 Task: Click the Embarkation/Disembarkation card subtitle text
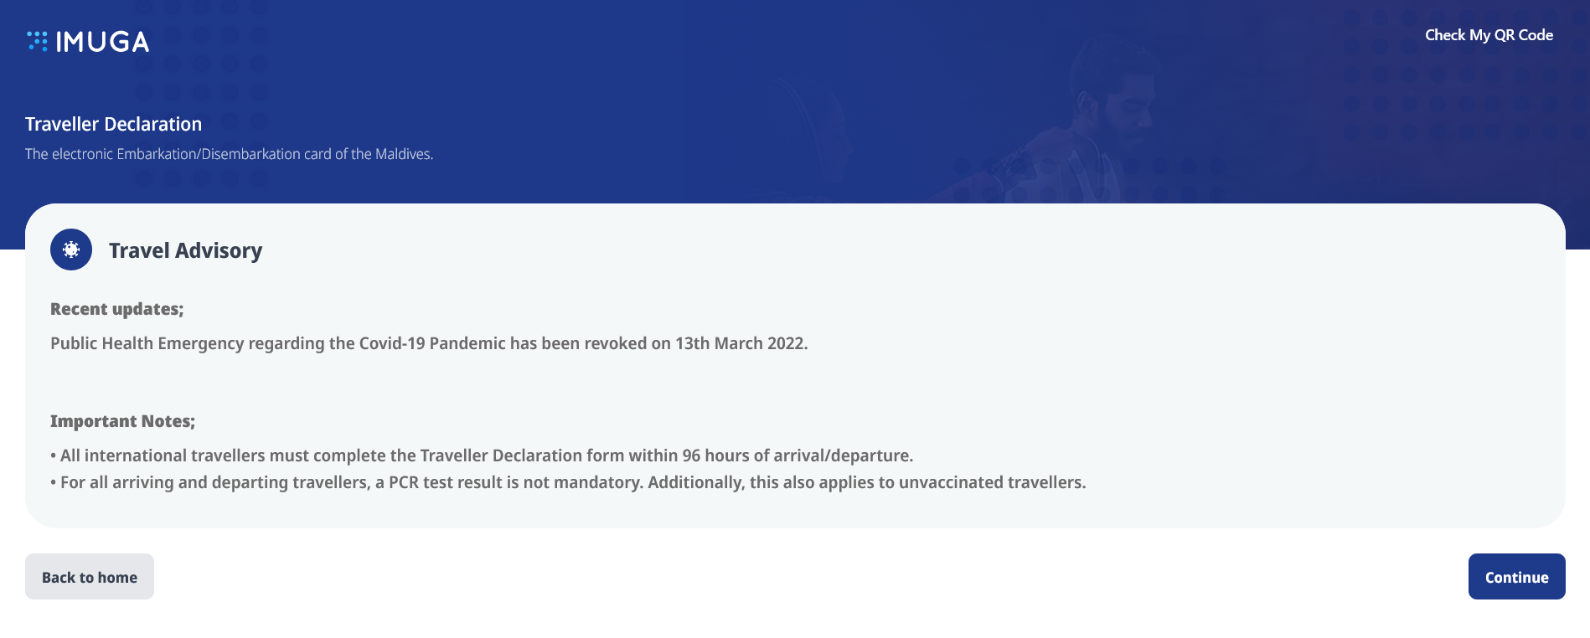pyautogui.click(x=229, y=154)
